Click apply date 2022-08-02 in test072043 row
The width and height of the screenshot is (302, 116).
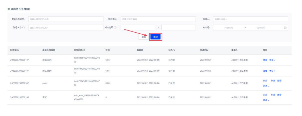click(205, 83)
